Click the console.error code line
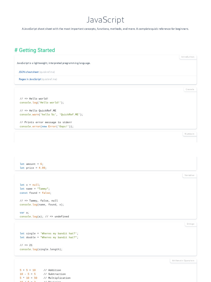Screen dimensions: 211x282 [x=46, y=126]
